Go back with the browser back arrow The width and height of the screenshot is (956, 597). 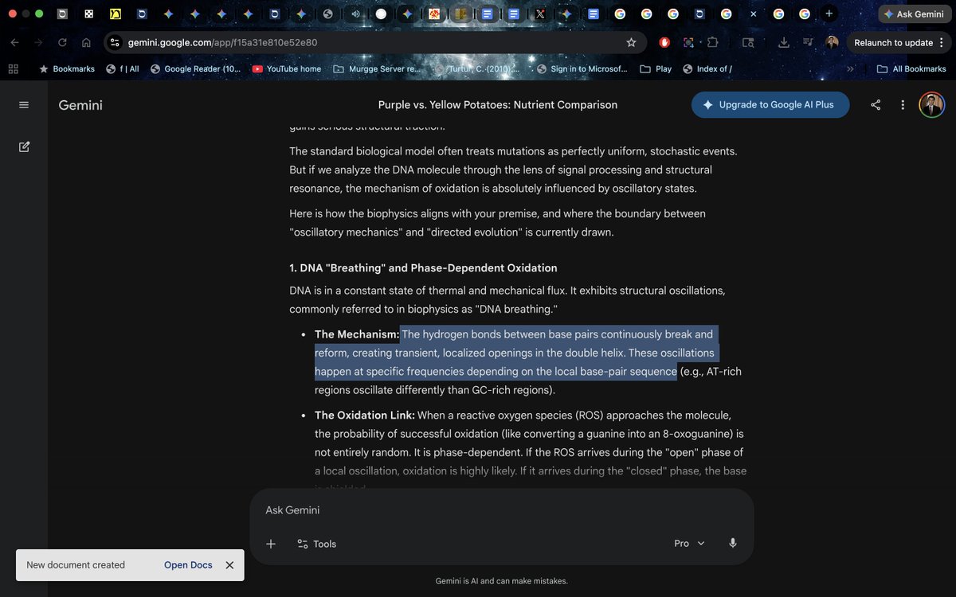(15, 43)
